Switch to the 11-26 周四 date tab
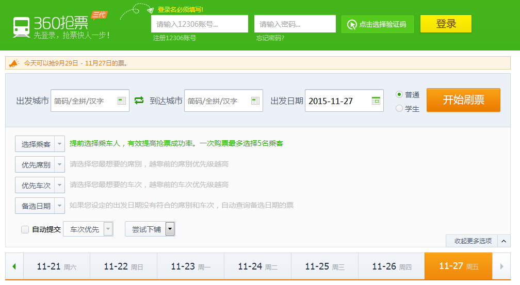 click(392, 266)
